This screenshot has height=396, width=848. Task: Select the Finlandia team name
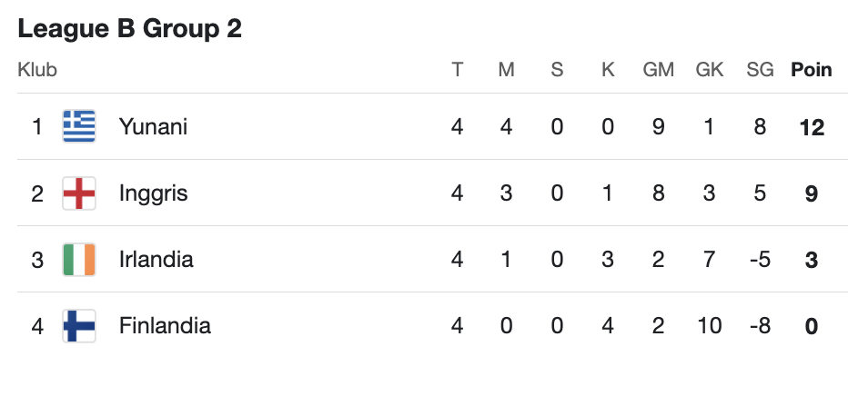click(x=165, y=326)
